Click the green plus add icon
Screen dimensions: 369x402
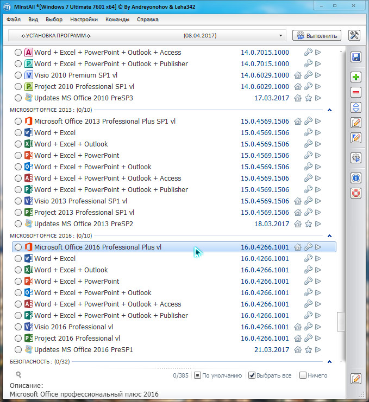pos(356,77)
